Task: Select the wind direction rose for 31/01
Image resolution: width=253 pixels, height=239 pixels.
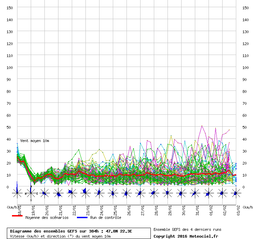Action: [195, 193]
